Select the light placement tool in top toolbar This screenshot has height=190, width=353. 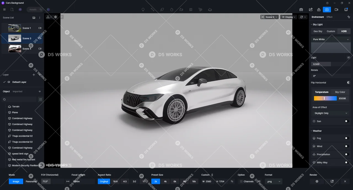[x=143, y=9]
